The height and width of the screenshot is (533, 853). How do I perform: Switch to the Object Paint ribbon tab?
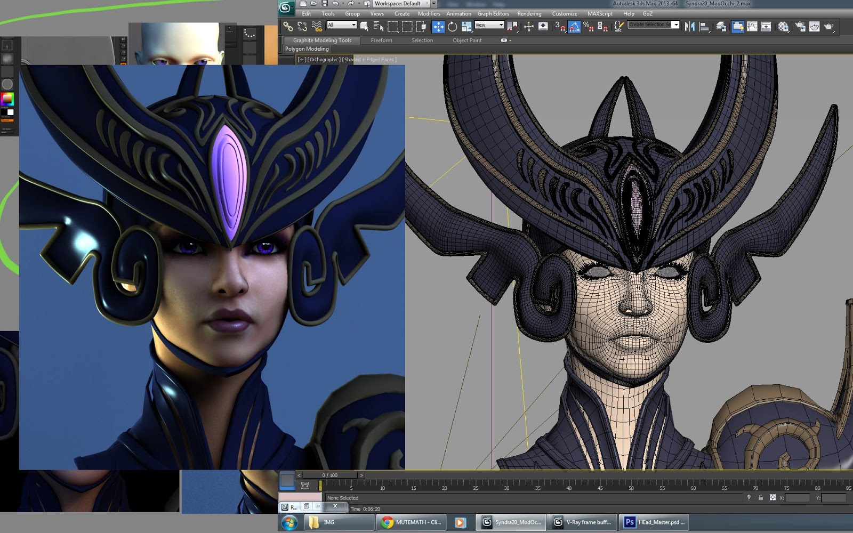coord(467,41)
